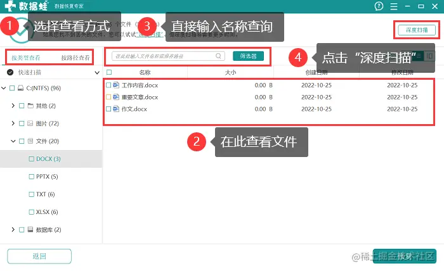Select the TXT (6) tree item
Viewport: 444px width, 271px height.
coord(45,194)
